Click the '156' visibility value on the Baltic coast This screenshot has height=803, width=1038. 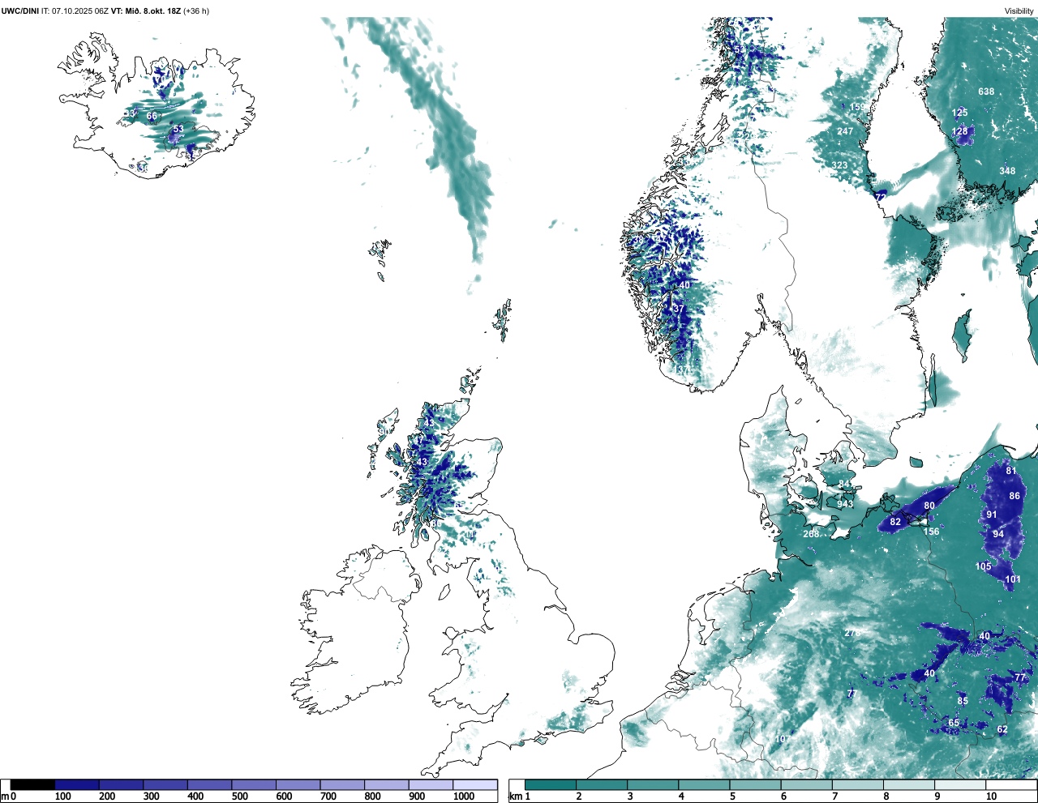point(932,532)
